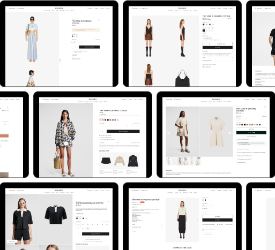The image size is (275, 250).
Task: Click wishlist icon on striped trousers product page
Action: point(99,20)
